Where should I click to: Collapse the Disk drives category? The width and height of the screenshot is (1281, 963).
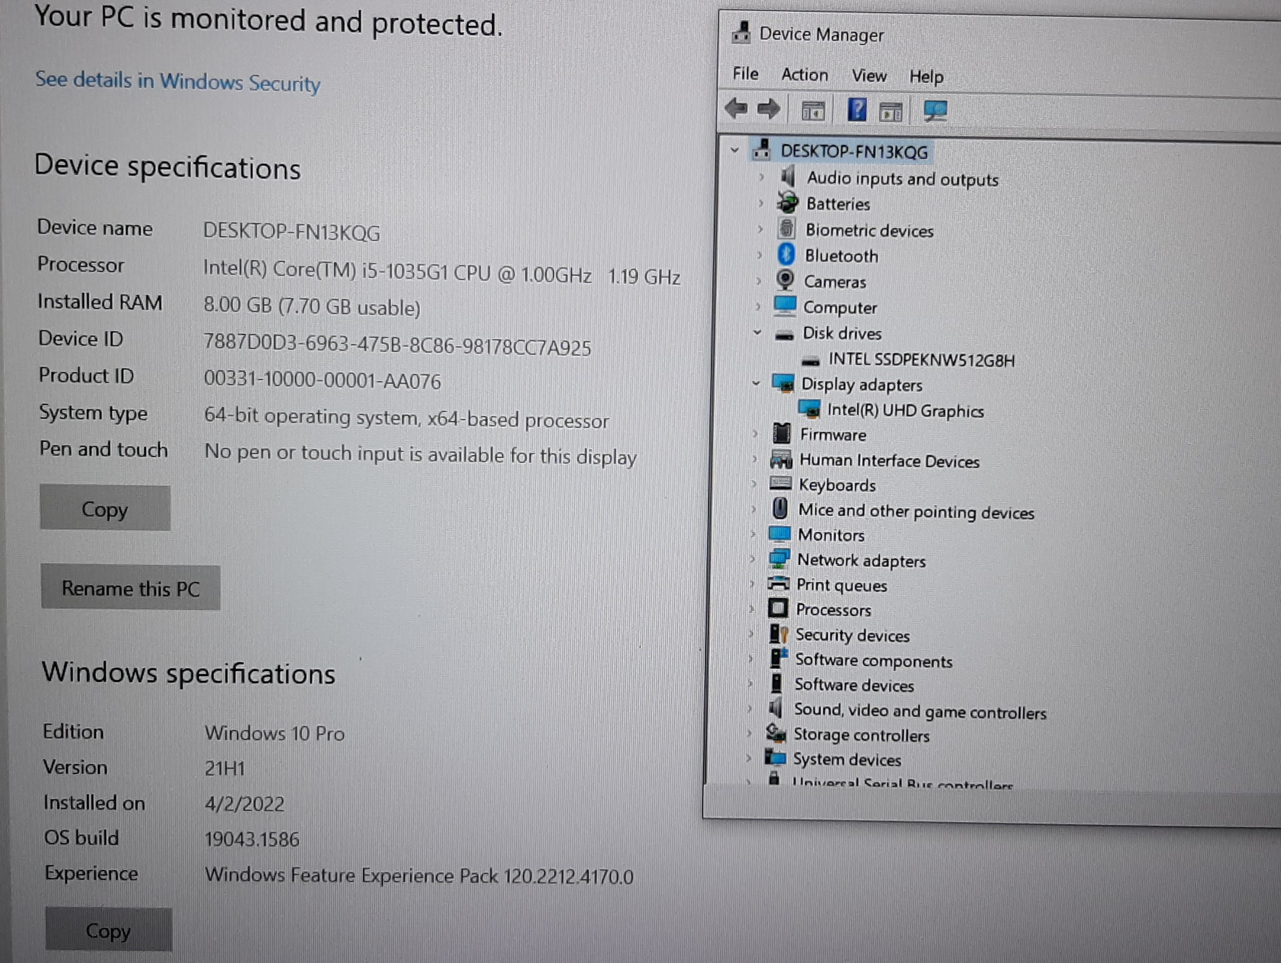click(x=758, y=332)
